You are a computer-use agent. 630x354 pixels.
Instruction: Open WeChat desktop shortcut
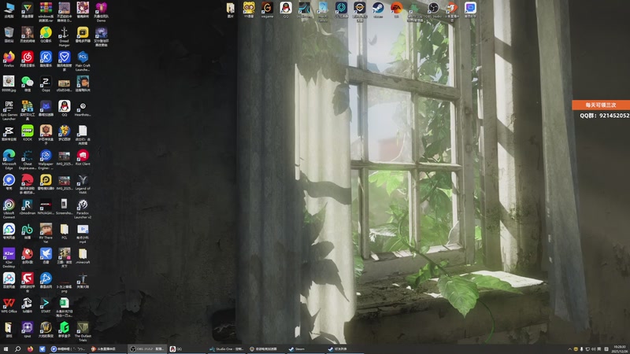28,84
